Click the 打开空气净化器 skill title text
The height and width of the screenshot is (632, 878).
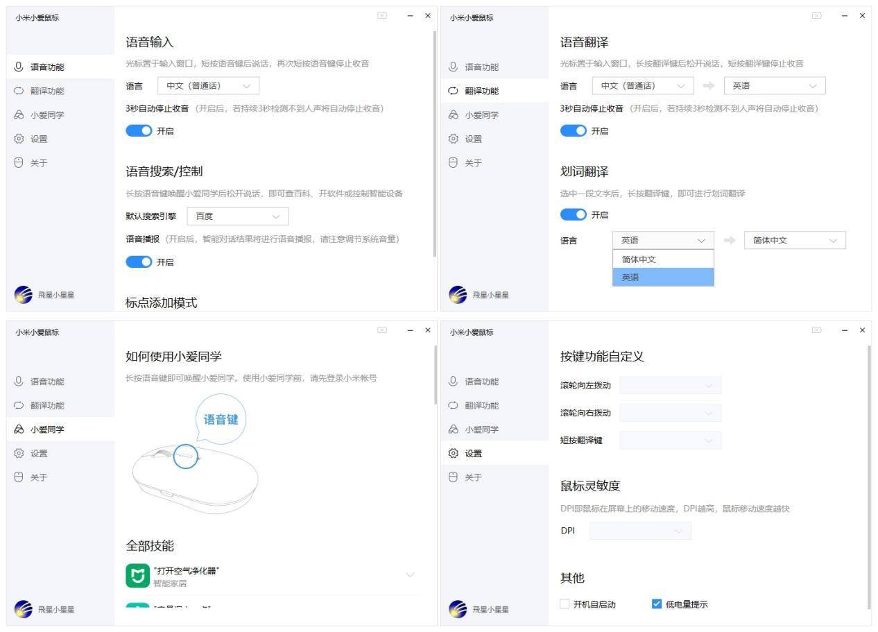(x=187, y=570)
